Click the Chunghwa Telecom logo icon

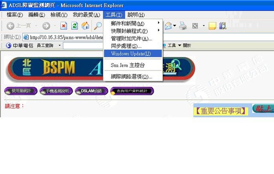click(x=9, y=46)
